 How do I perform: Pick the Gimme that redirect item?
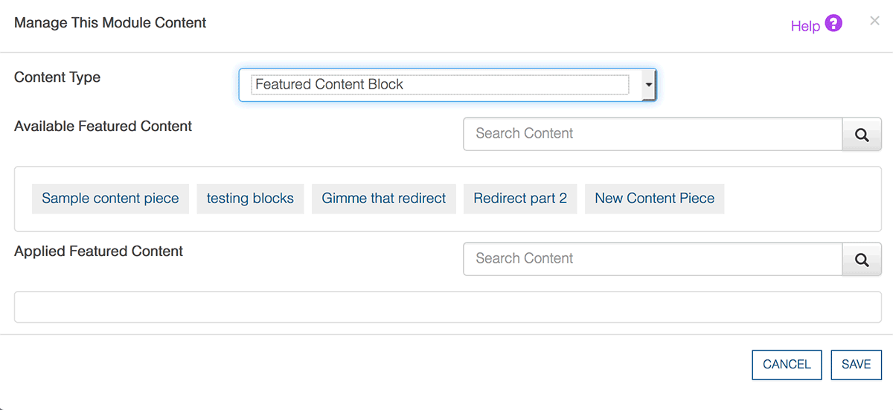tap(384, 199)
